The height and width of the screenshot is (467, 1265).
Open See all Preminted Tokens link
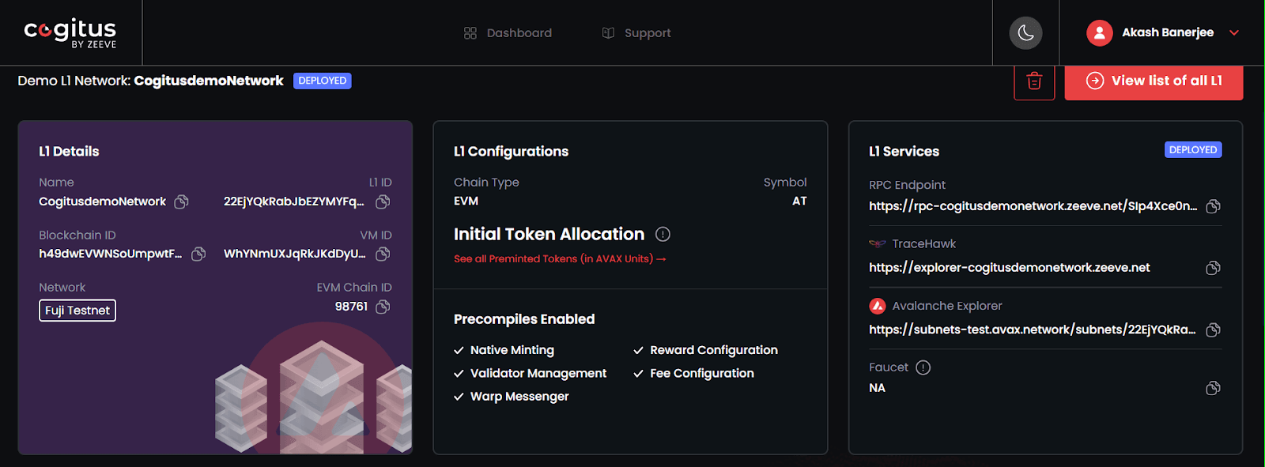560,259
